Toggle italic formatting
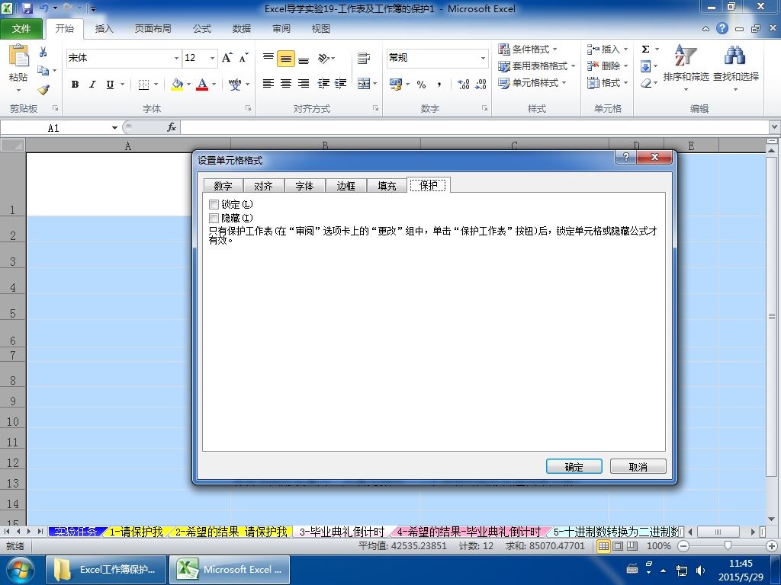This screenshot has width=781, height=585. 92,84
